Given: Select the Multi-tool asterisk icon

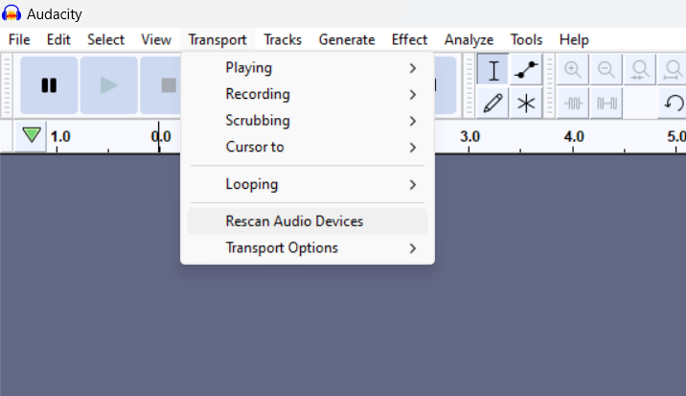Looking at the screenshot, I should click(x=526, y=104).
